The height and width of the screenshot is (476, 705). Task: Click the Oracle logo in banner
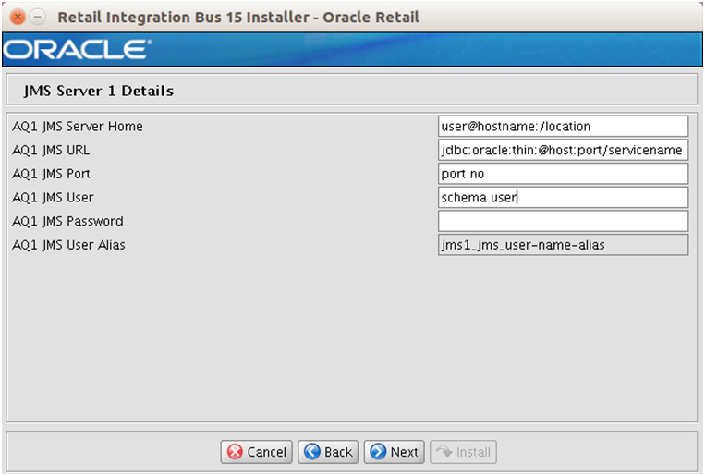point(77,50)
